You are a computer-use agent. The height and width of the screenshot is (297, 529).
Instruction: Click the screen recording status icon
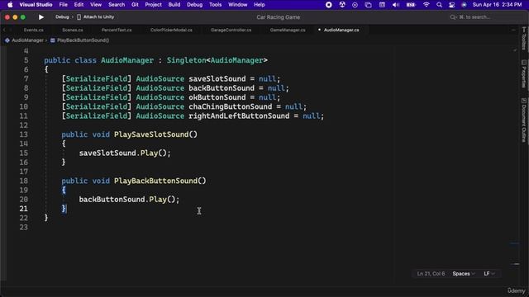point(329,5)
